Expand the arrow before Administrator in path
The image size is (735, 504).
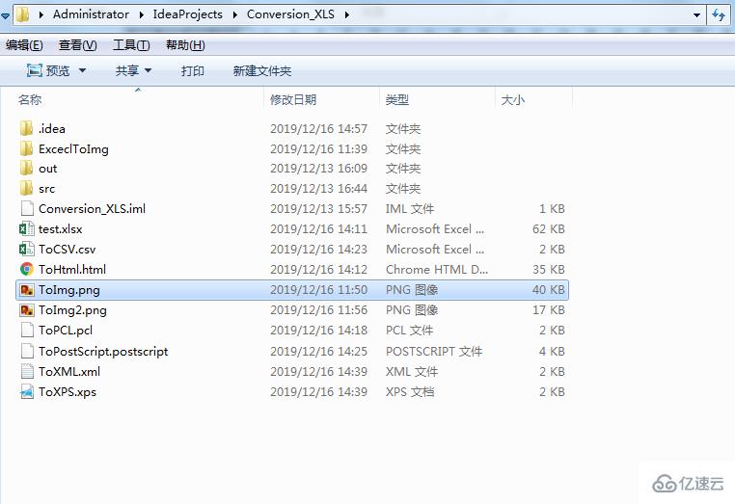click(x=41, y=15)
